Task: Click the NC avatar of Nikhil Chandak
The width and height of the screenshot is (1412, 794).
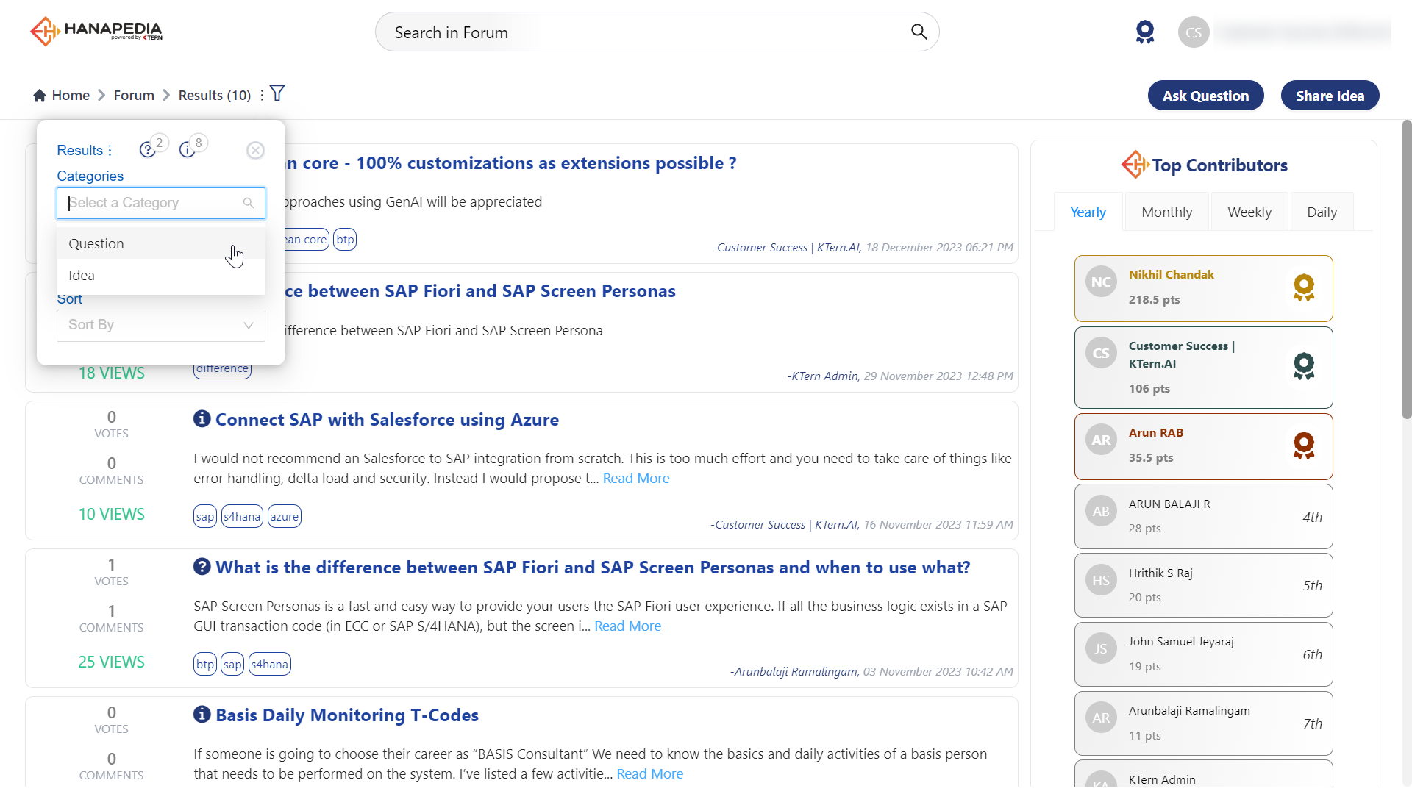Action: tap(1101, 282)
